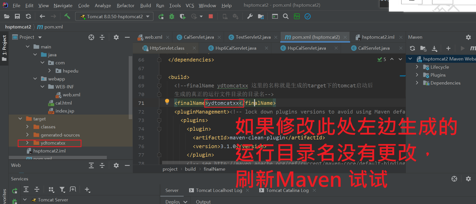
Task: Open the 1: Project tool window stripe
Action: [x=4, y=48]
